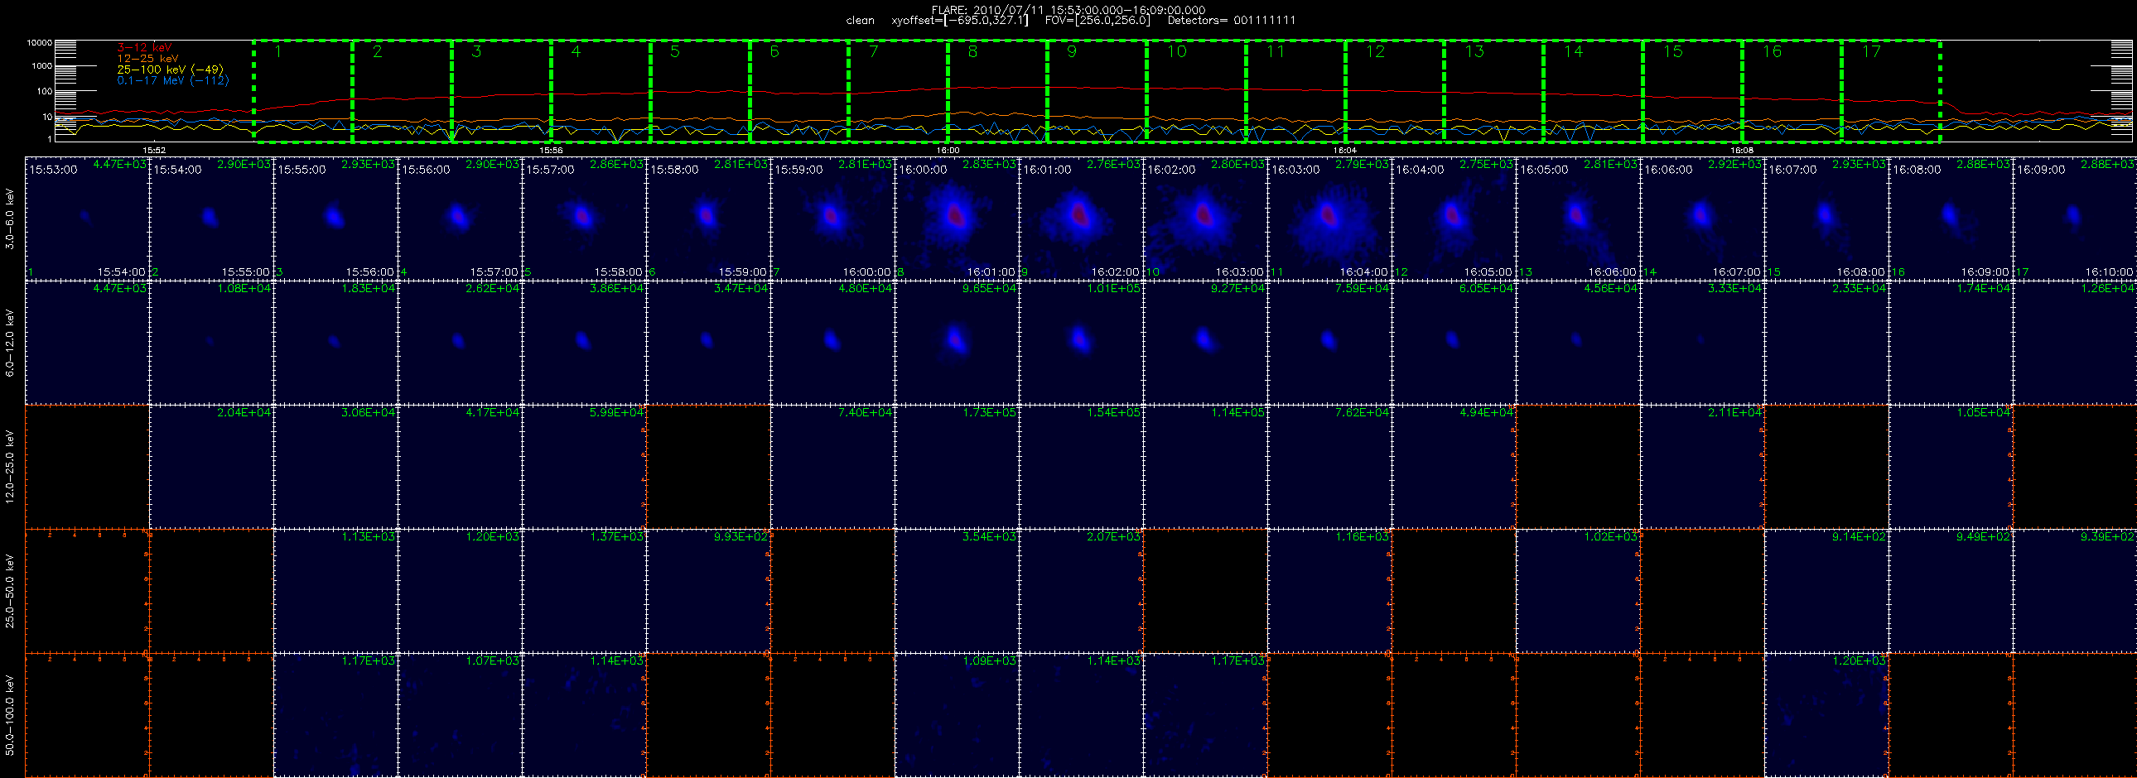Image resolution: width=2137 pixels, height=778 pixels.
Task: Open 12.0-25.0 keV image with peak 1.73E+05
Action: (957, 467)
